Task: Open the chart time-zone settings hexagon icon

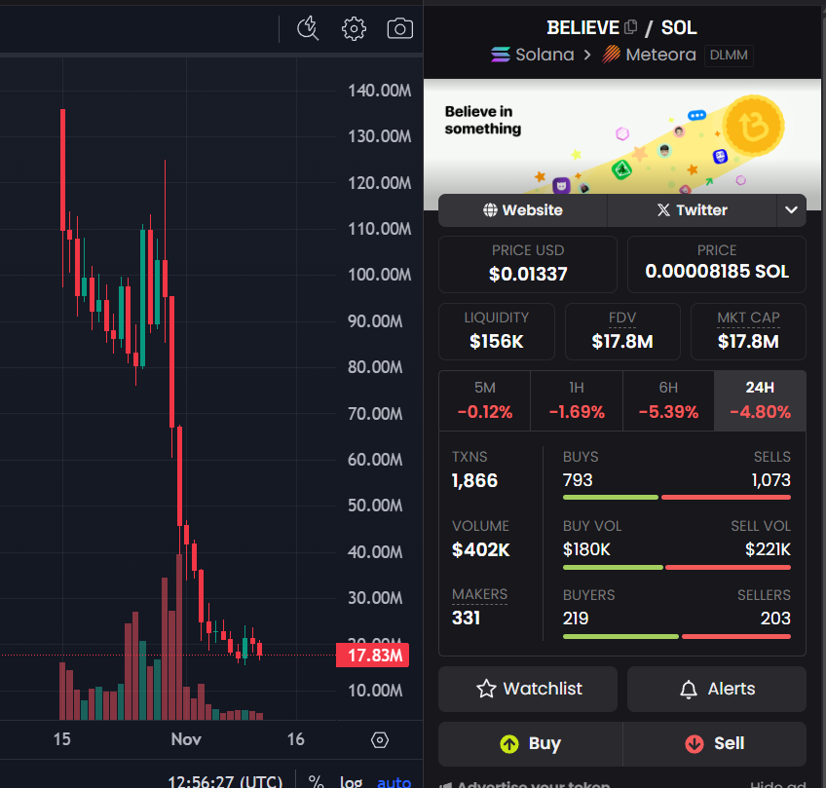Action: (x=380, y=740)
